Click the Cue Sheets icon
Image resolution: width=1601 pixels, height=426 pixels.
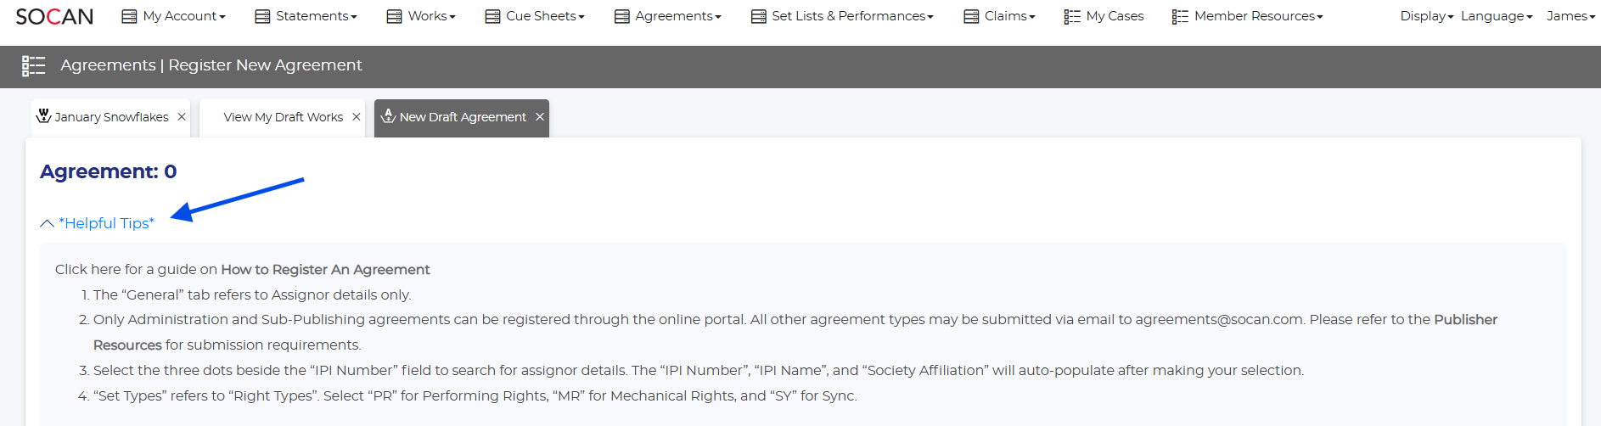point(492,16)
